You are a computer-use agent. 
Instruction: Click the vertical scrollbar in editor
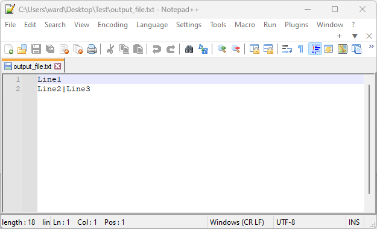(x=369, y=139)
